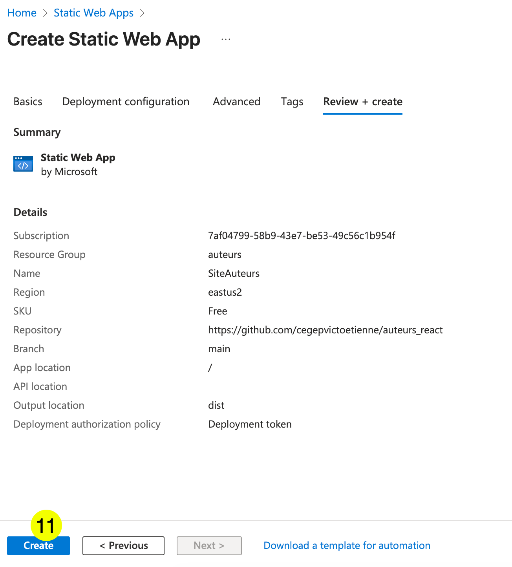Click the auteurs Resource Group value
The image size is (512, 567).
[x=225, y=254]
